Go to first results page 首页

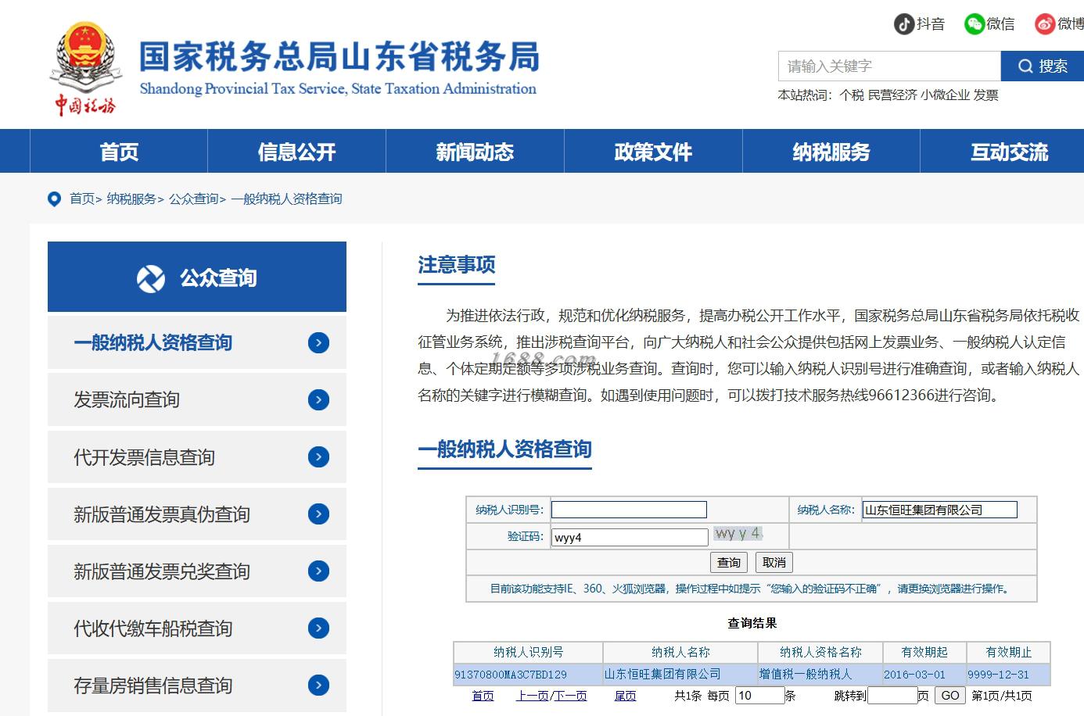tap(483, 695)
